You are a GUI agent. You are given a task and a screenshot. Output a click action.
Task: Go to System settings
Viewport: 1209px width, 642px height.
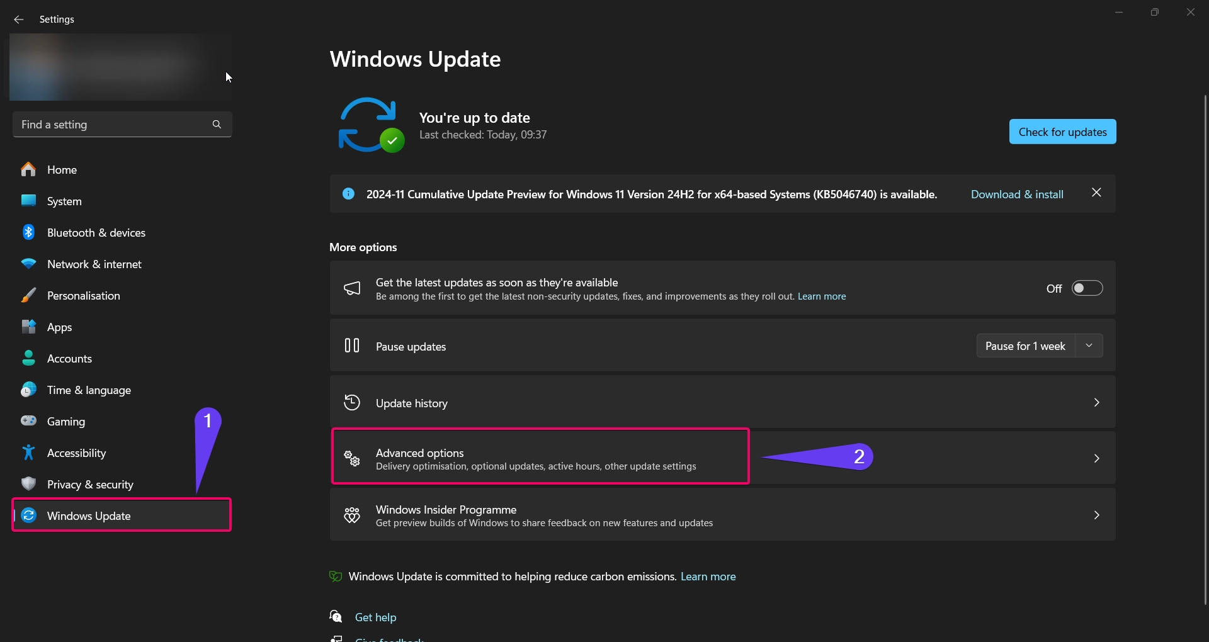(122, 201)
